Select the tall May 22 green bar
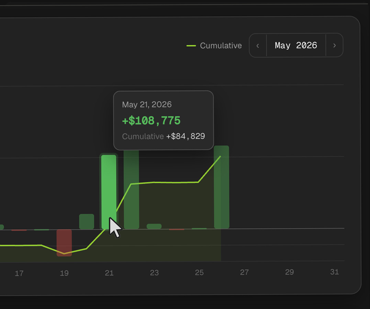 131,190
